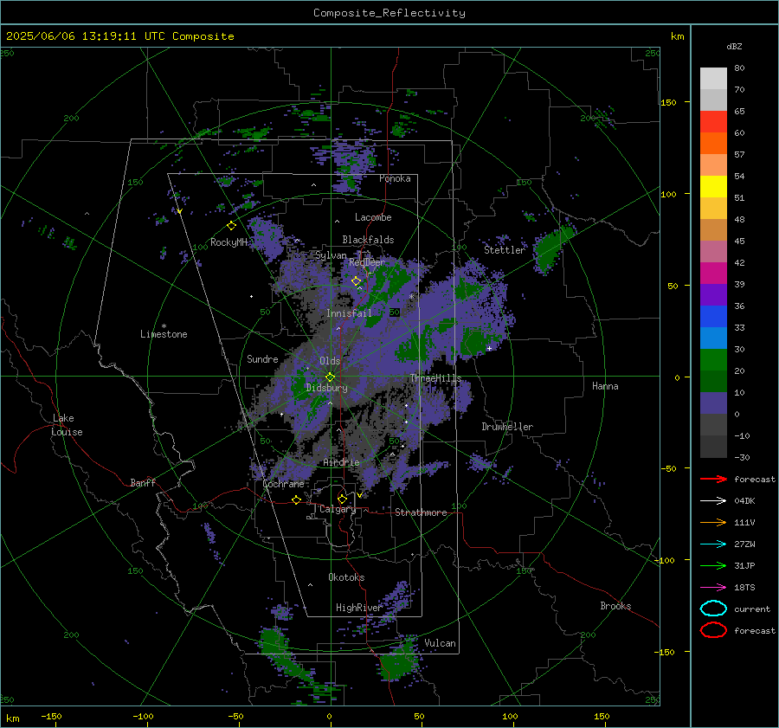Viewport: 779px width, 728px height.
Task: Click the yellow diamond marker near Cochrane
Action: click(x=297, y=499)
